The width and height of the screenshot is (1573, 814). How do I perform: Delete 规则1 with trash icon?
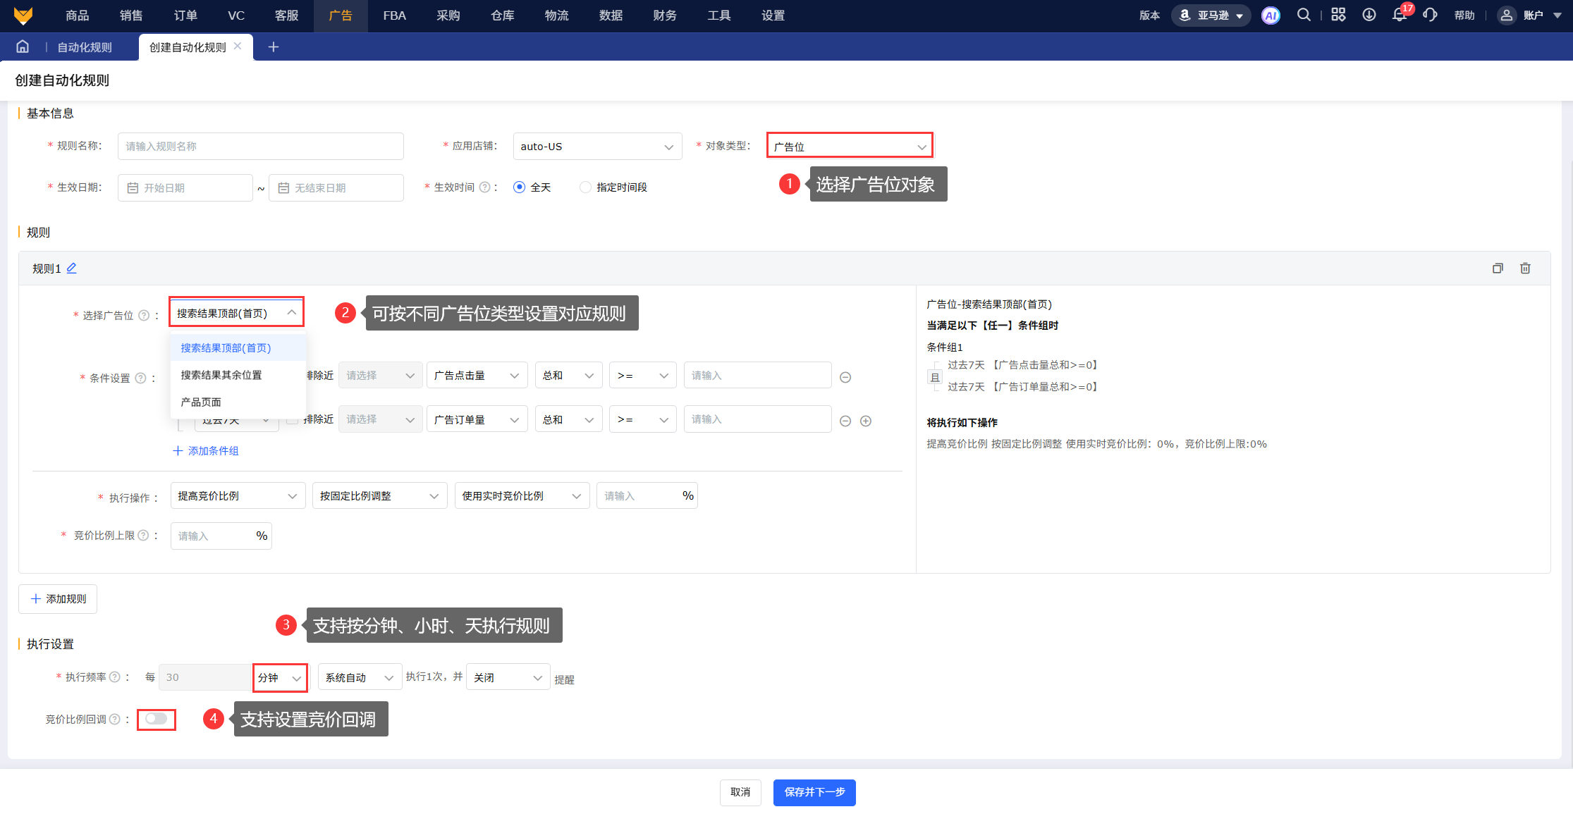(1525, 269)
